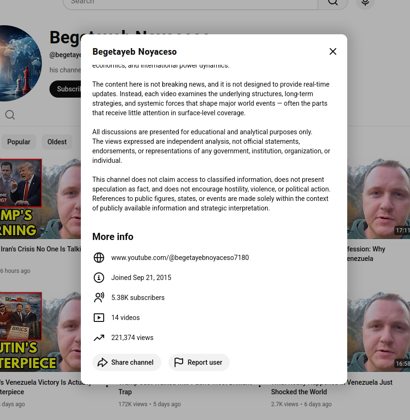The height and width of the screenshot is (420, 410).
Task: Select the Popular filter chip
Action: tap(19, 142)
